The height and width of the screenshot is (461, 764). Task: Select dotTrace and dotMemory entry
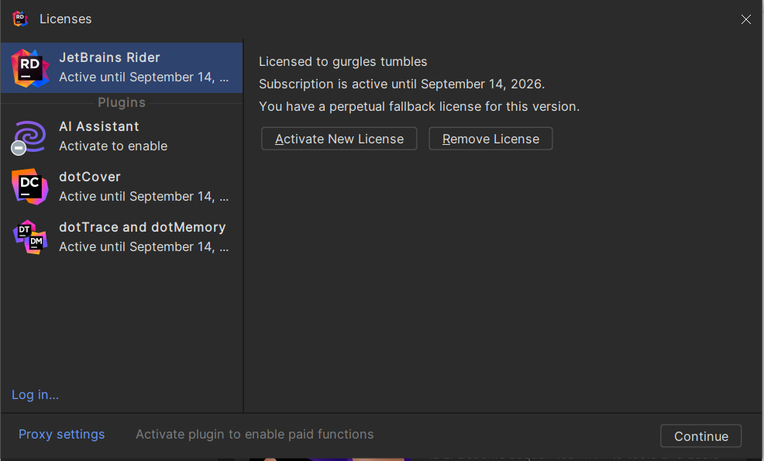(122, 237)
